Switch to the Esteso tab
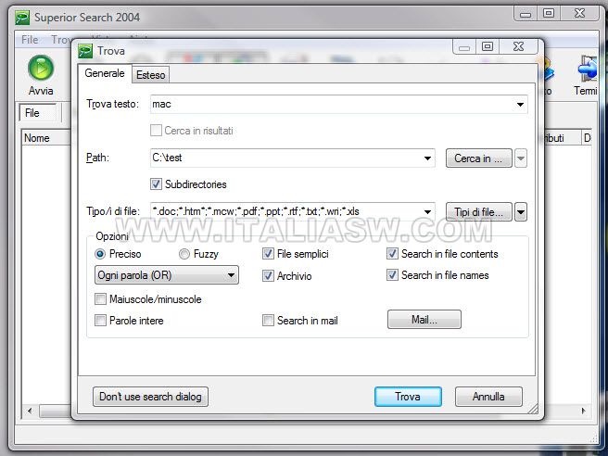 coord(151,75)
